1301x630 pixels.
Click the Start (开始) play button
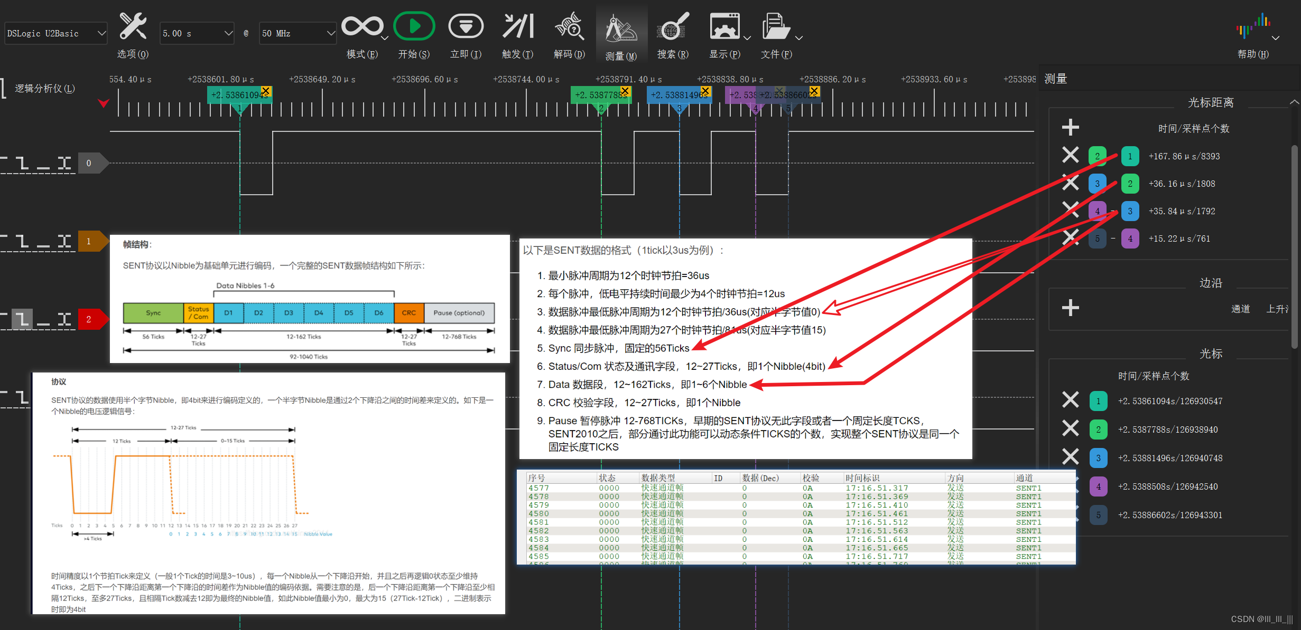(x=414, y=26)
